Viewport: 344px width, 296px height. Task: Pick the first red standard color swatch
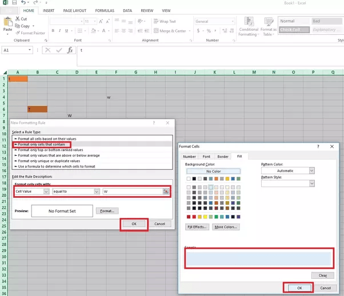pos(189,217)
